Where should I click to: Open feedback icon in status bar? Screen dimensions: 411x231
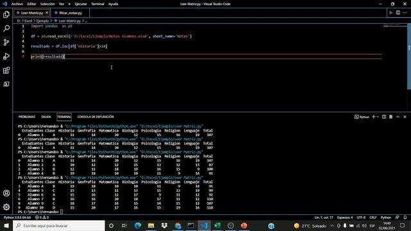coord(398,218)
